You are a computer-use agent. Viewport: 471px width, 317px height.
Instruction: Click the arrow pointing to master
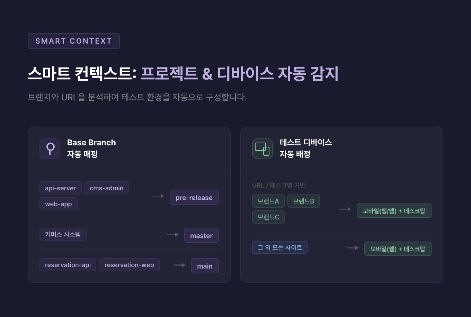[173, 235]
